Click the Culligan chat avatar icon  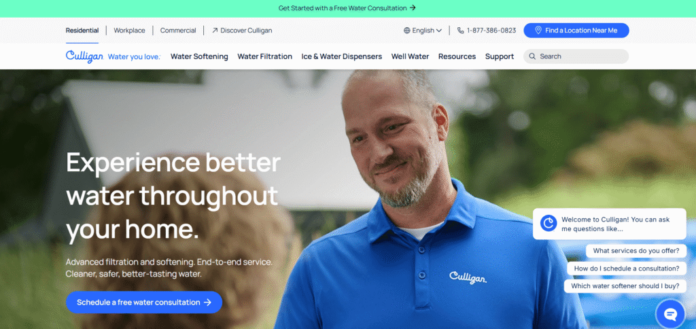point(549,223)
